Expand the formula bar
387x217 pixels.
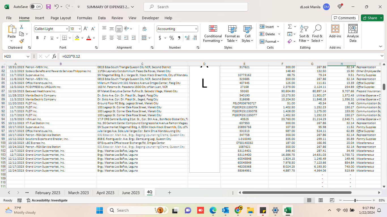coord(382,56)
